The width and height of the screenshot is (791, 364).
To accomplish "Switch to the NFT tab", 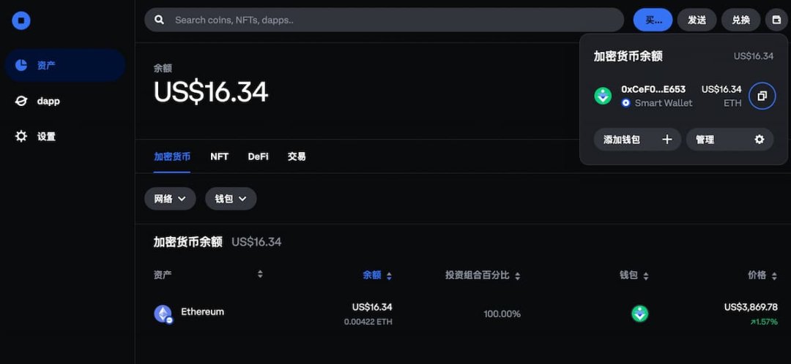I will pyautogui.click(x=219, y=156).
